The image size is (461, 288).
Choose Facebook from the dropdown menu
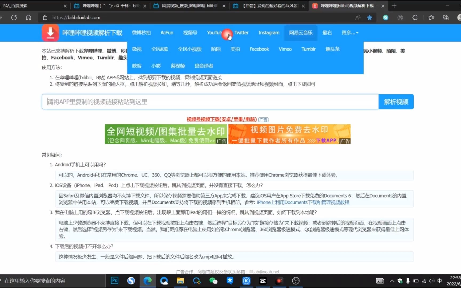259,49
